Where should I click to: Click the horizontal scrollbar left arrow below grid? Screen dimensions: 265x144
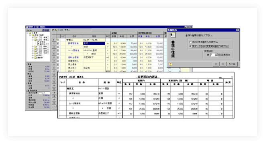(53, 106)
